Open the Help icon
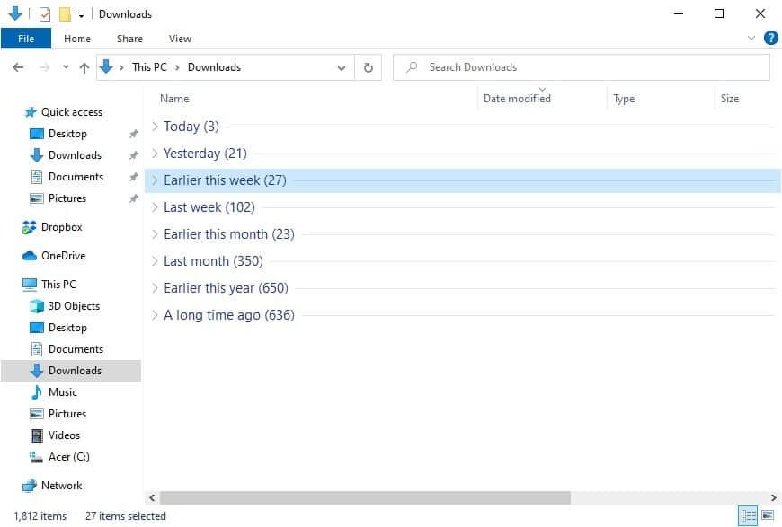The image size is (782, 527). [x=770, y=38]
